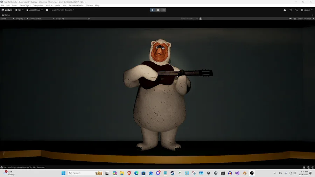This screenshot has height=177, width=315.
Task: Open the Jobs menu
Action: [x=64, y=5]
